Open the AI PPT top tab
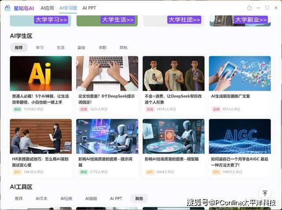282x210 pixels. 89,8
